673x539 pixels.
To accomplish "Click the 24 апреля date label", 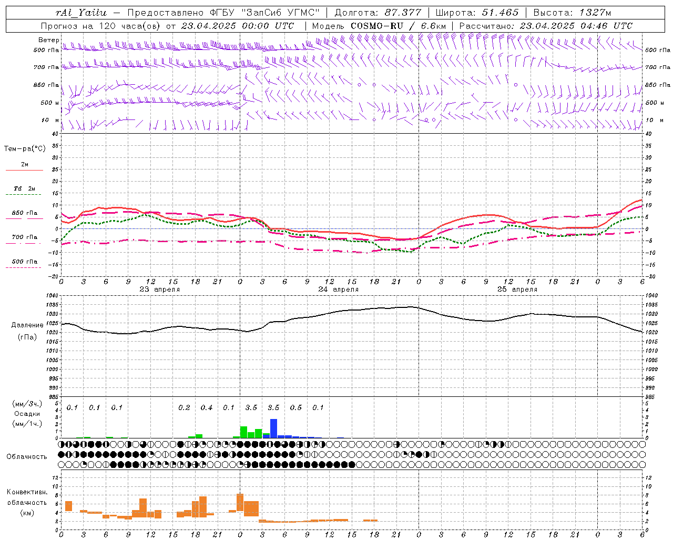I will (338, 290).
